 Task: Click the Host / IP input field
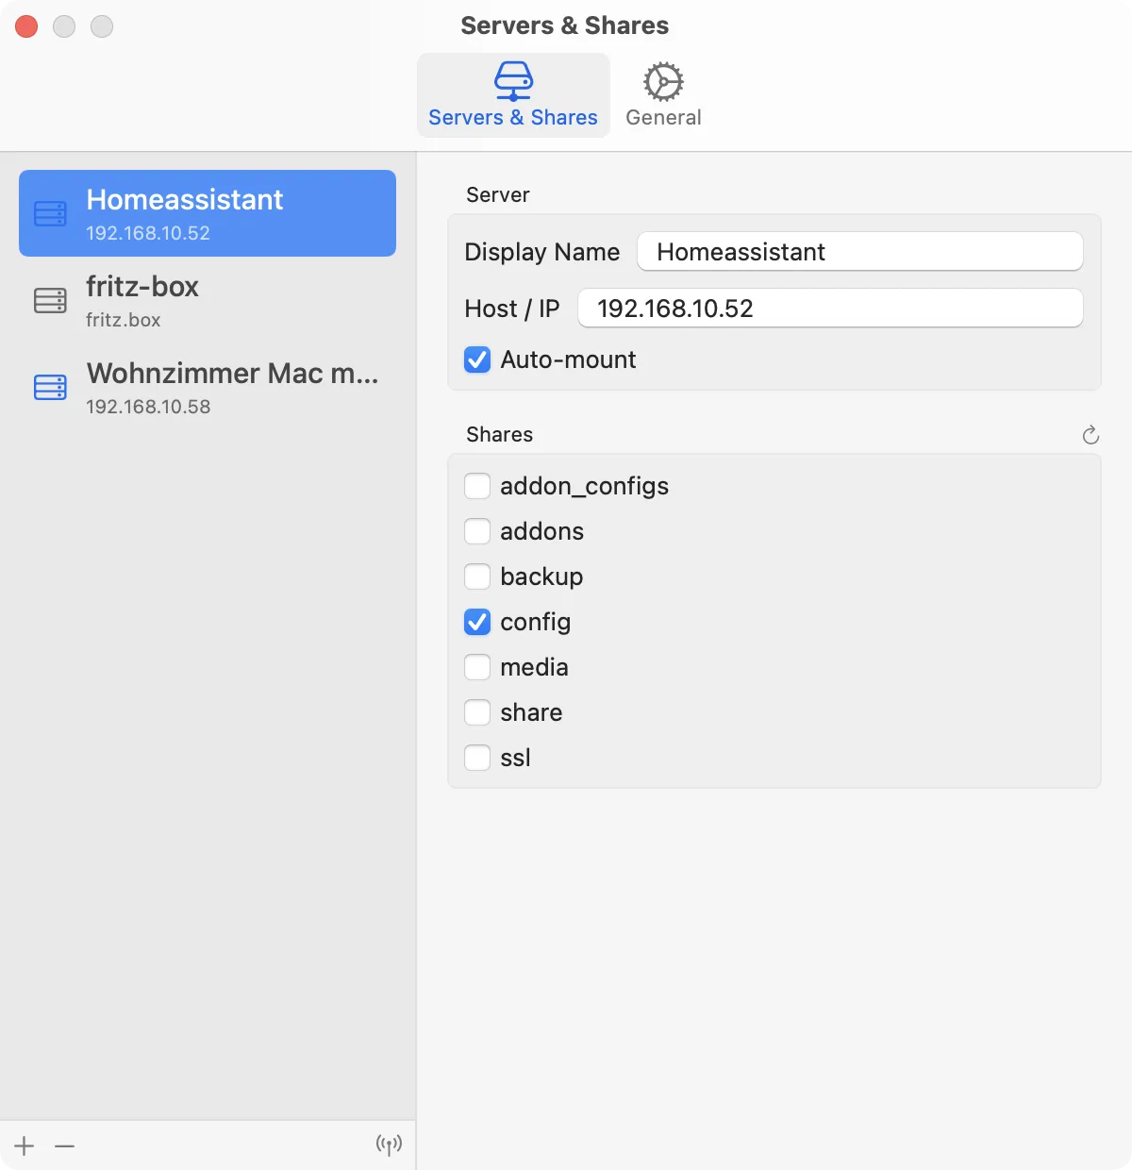pyautogui.click(x=829, y=309)
